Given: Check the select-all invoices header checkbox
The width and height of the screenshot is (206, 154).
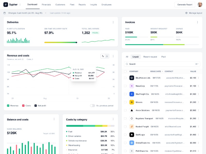Looking at the screenshot, I should [x=125, y=71].
